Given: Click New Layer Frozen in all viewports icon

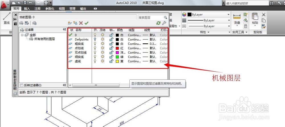Looking at the screenshot, I should (x=75, y=23).
